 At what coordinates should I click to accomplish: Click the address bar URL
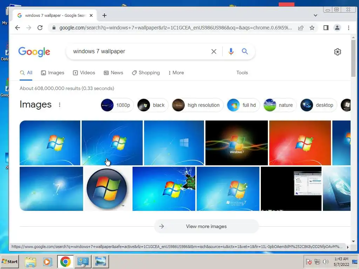point(175,28)
